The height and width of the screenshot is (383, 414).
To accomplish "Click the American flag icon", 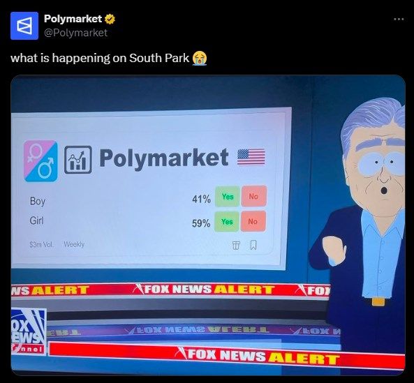I will point(251,157).
